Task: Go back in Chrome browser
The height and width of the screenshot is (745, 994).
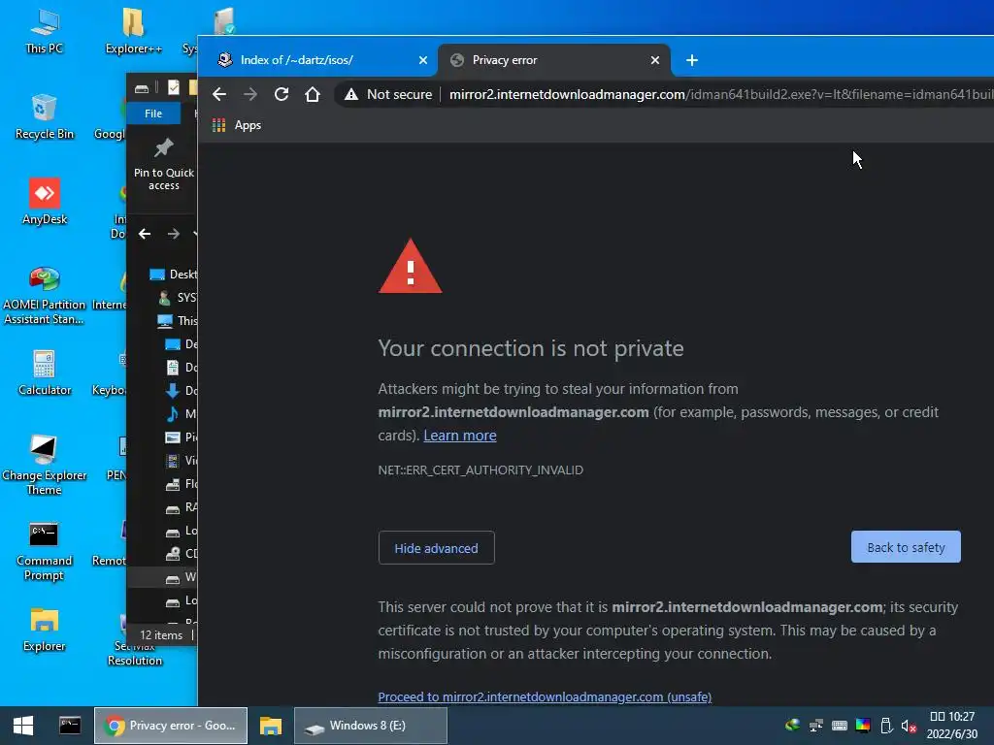Action: (x=219, y=94)
